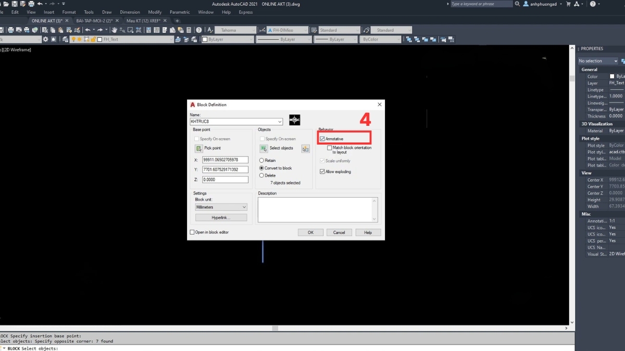Click the Help question-mark toolbar icon

[199, 30]
